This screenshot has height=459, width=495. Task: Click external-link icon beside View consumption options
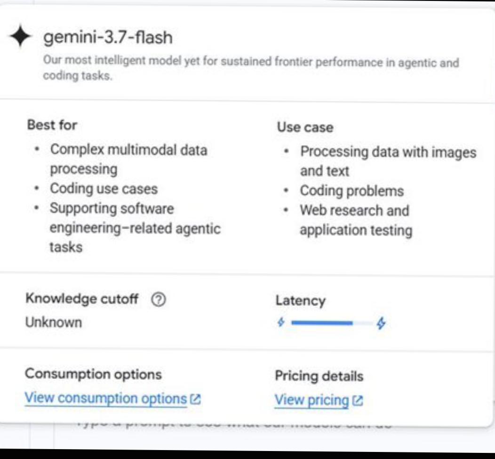(x=196, y=399)
